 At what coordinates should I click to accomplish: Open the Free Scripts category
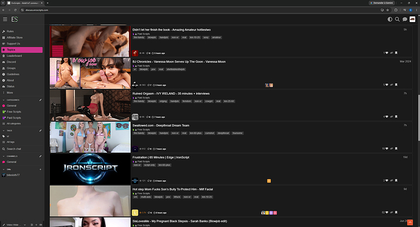click(x=22, y=111)
